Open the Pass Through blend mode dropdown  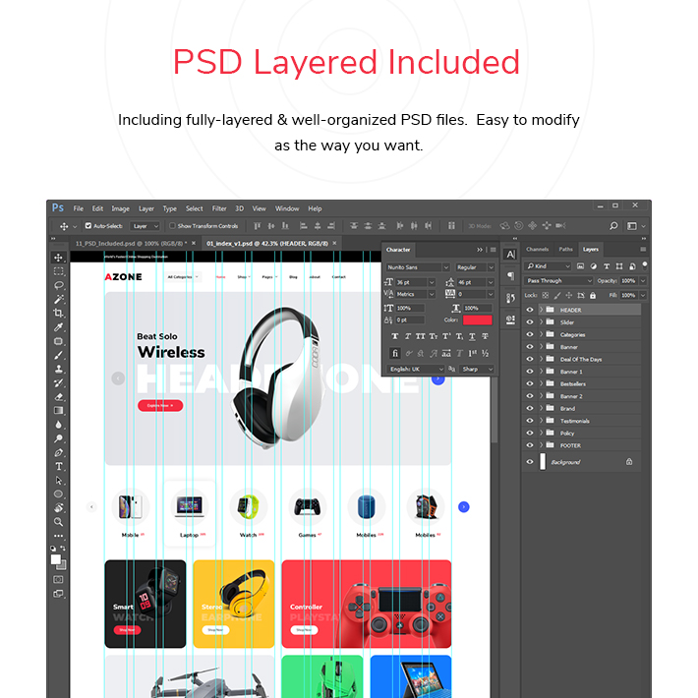click(559, 280)
